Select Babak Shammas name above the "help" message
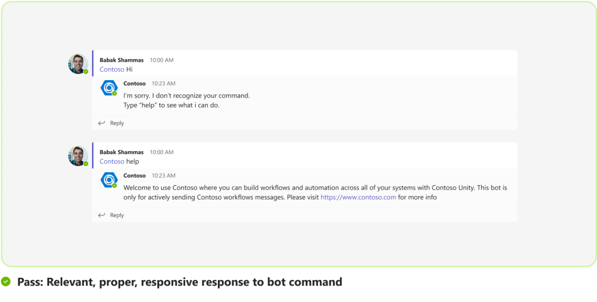This screenshot has width=597, height=302. [x=121, y=152]
